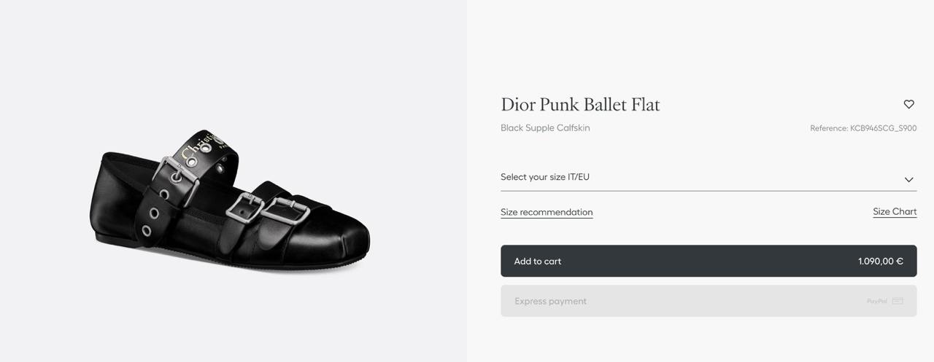Click the 1.090,00 € price on the cart button
Viewport: 934px width, 362px height.
[x=880, y=261]
